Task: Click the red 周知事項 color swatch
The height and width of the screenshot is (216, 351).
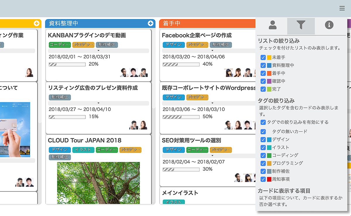Action: 269,179
